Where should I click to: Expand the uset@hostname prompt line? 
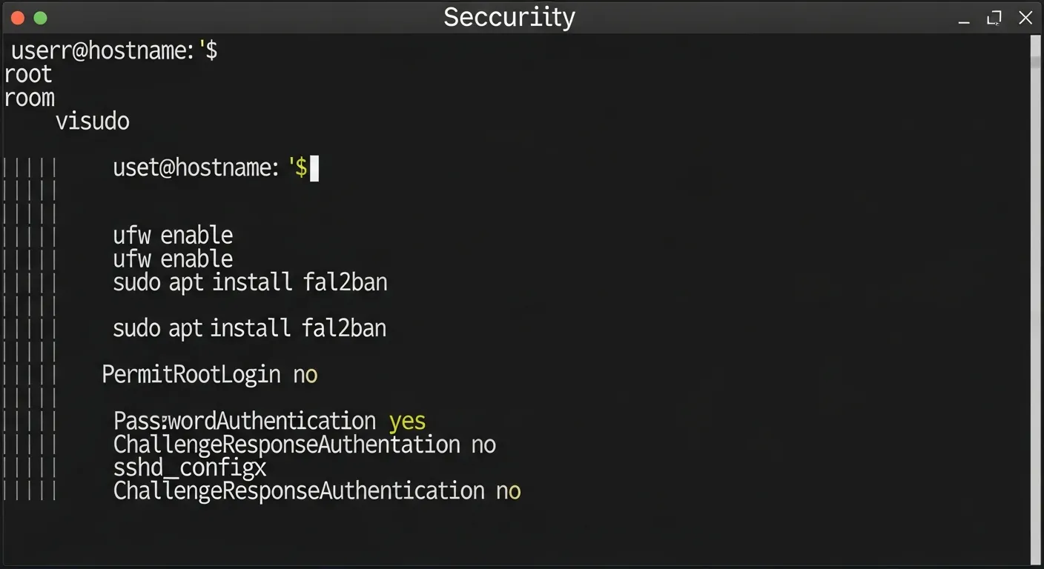coord(208,167)
